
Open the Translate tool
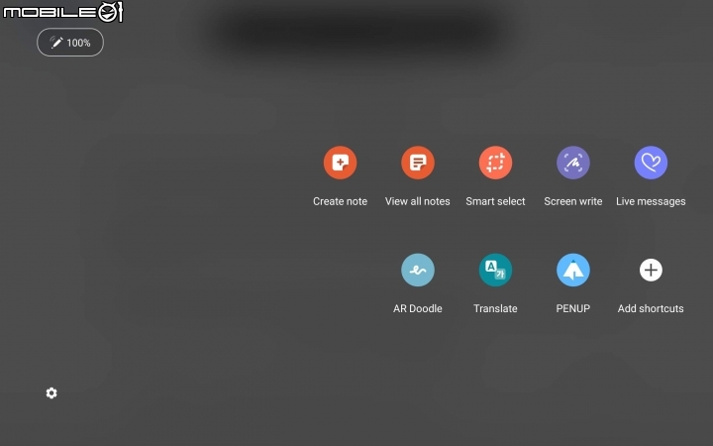click(x=495, y=270)
